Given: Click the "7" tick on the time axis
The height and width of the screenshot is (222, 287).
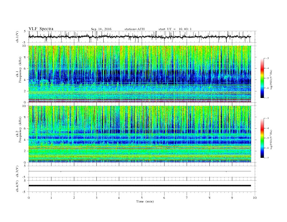Looking at the screenshot, I should pos(187,198).
